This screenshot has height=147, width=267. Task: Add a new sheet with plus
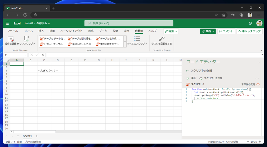(x=37, y=136)
